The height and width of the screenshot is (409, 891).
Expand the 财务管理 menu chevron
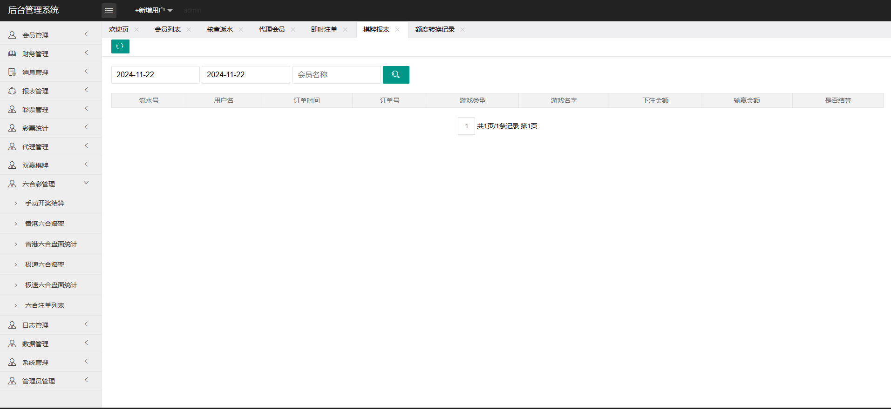86,53
